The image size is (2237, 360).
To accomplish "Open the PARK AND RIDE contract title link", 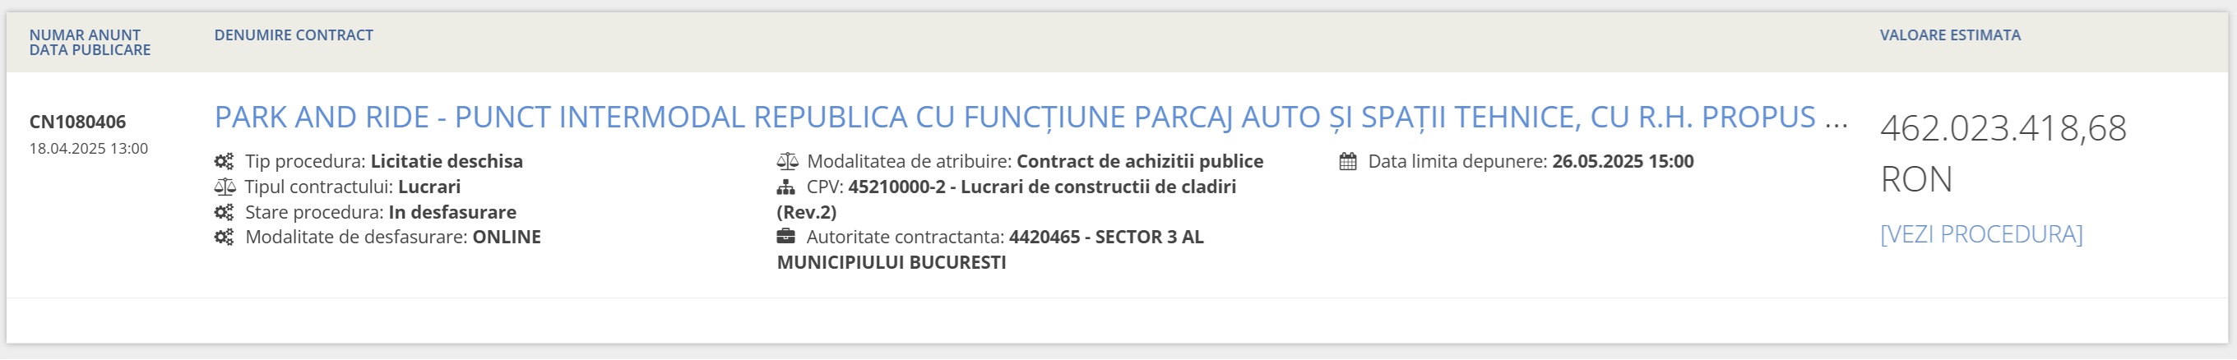I will (x=1031, y=117).
